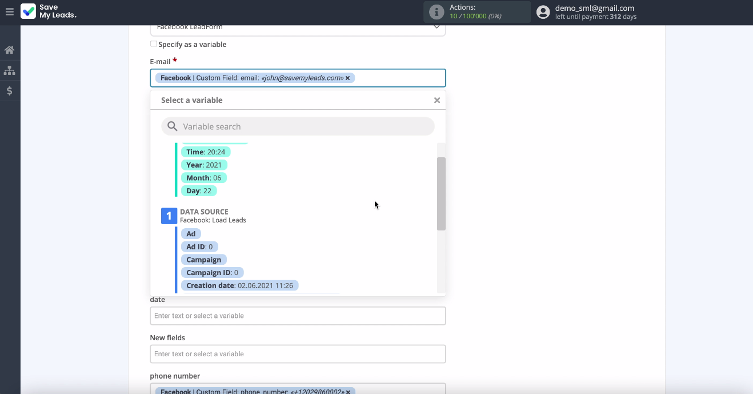753x394 pixels.
Task: Click the variable list scrollbar
Action: 441,194
